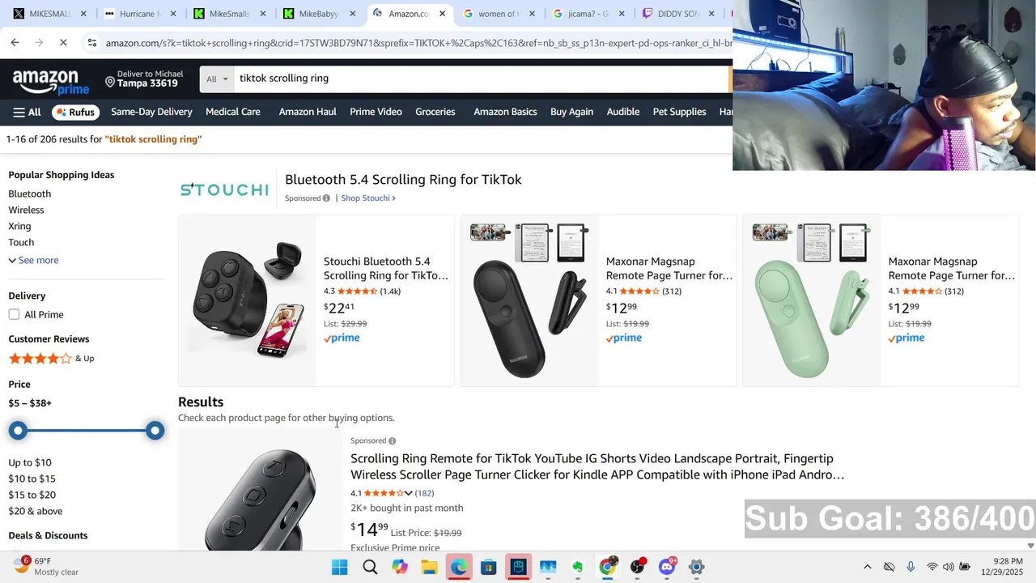Open the All hamburger menu
Screen dimensions: 1036x583
pos(27,112)
